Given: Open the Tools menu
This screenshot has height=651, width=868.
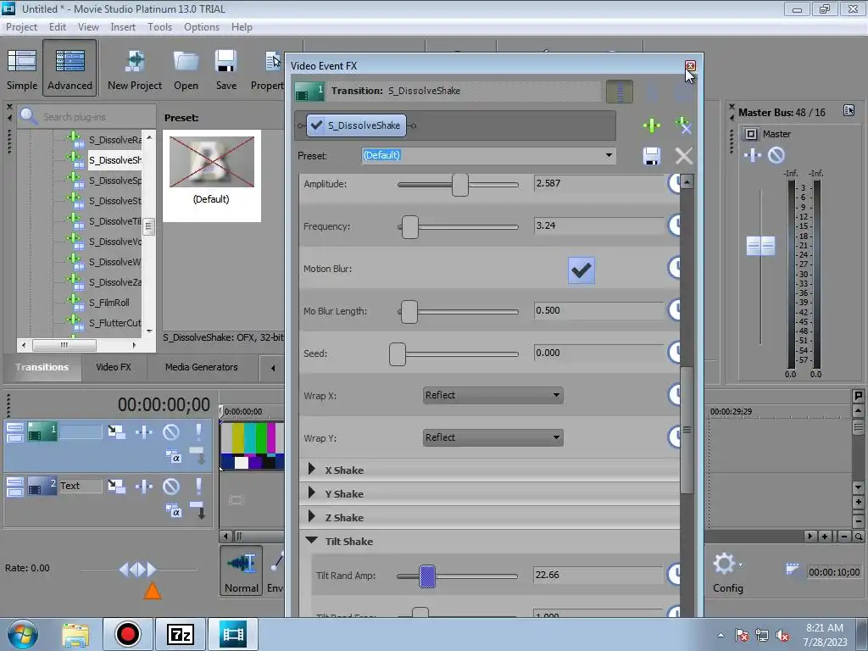Looking at the screenshot, I should 159,27.
